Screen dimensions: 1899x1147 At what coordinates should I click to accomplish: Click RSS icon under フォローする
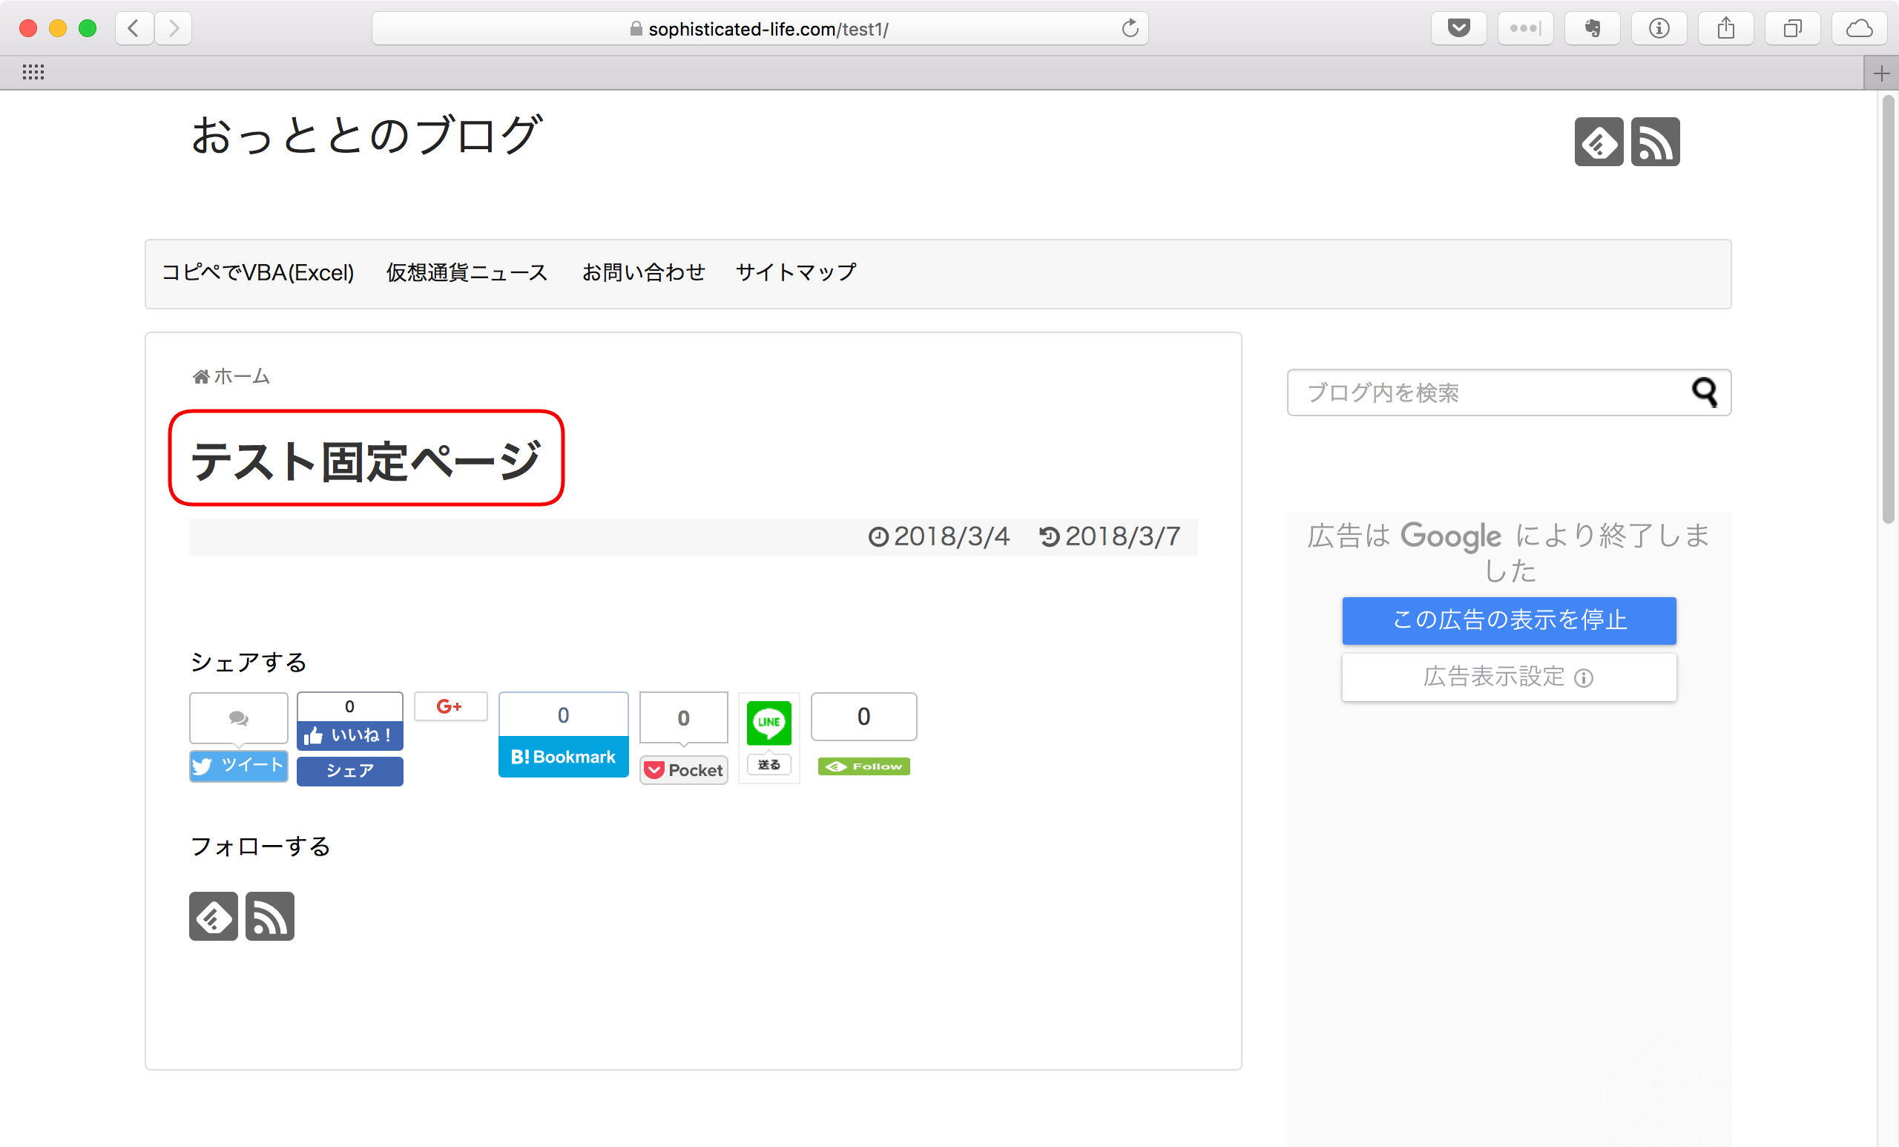[270, 916]
